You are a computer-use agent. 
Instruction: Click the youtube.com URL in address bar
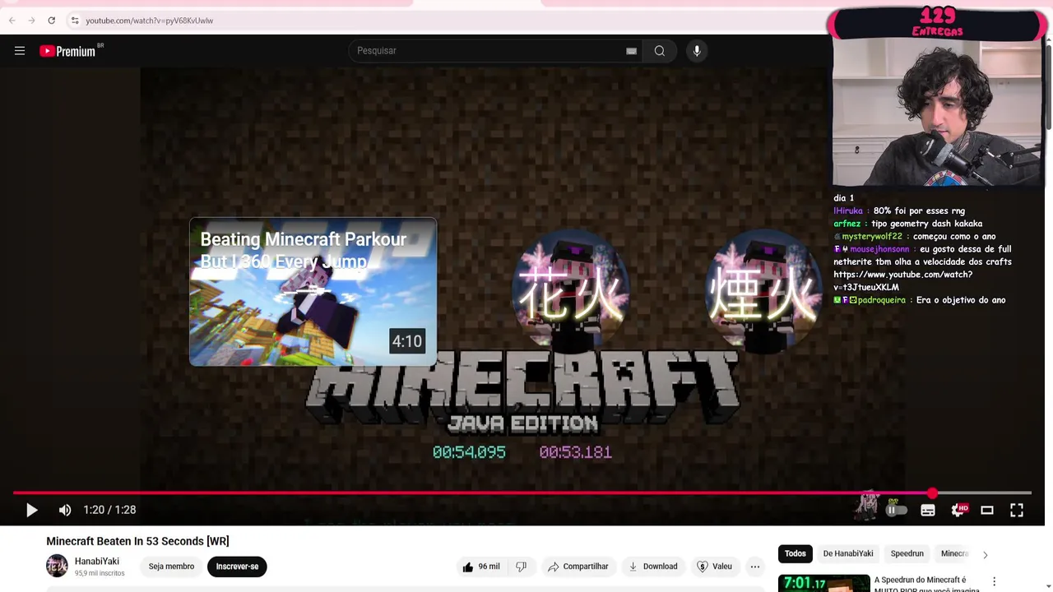point(149,21)
